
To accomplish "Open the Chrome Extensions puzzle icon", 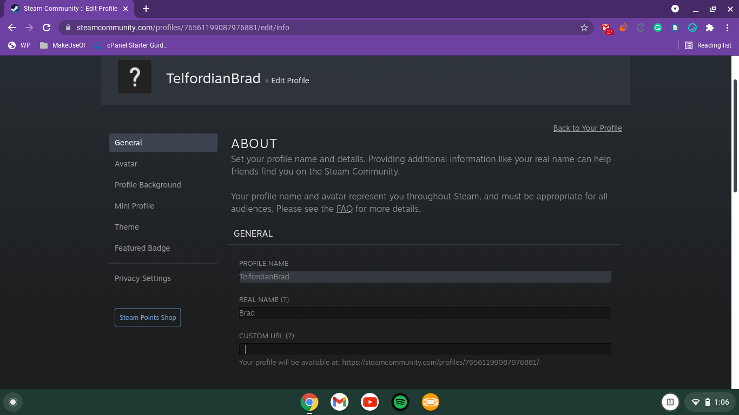I will tap(710, 28).
